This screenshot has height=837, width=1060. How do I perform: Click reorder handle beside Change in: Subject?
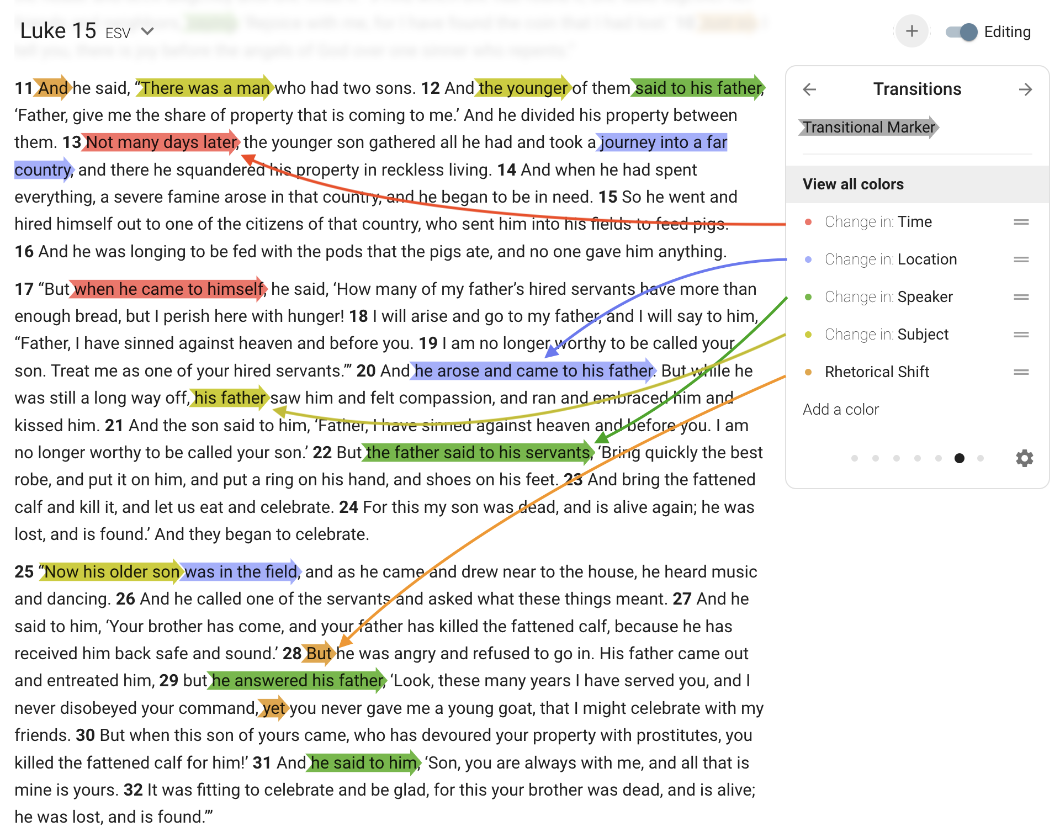tap(1021, 335)
